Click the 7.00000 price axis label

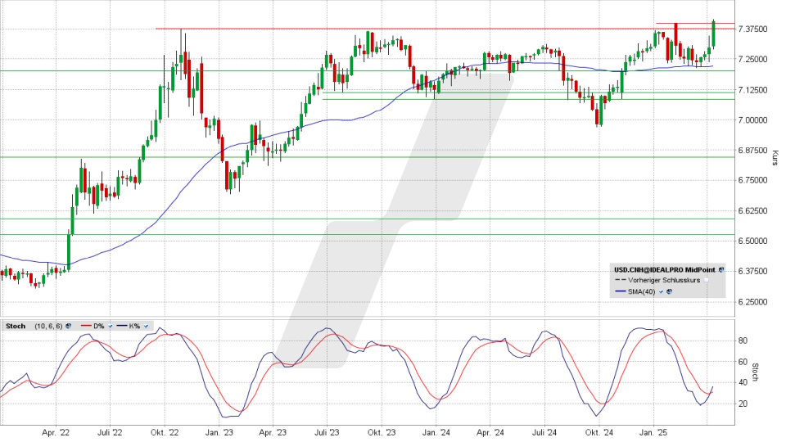[753, 120]
